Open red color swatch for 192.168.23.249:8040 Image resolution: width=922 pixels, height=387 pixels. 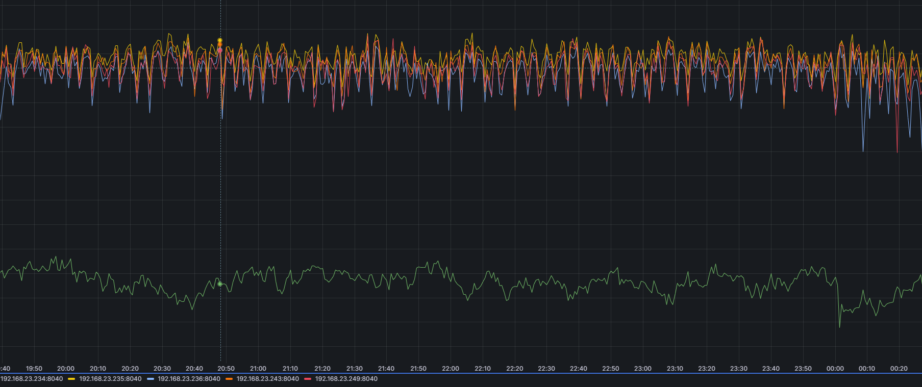coord(307,379)
